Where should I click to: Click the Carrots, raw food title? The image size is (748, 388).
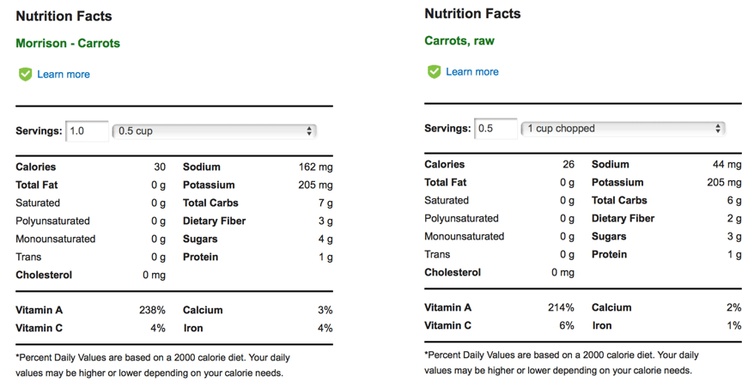pos(459,40)
